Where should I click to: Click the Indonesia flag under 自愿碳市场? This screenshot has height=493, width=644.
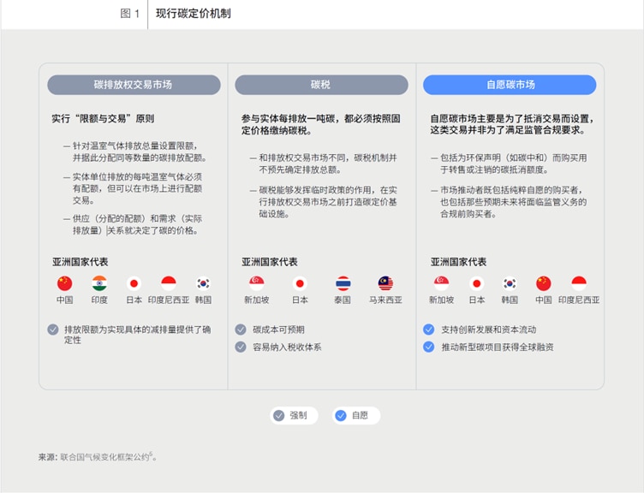coord(579,283)
